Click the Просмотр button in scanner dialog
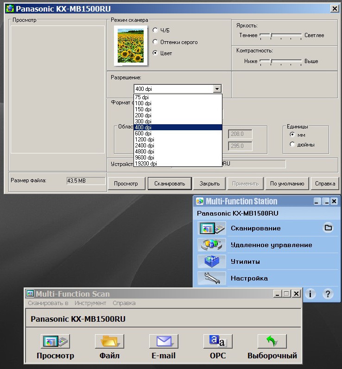This screenshot has height=369, width=342. point(126,184)
